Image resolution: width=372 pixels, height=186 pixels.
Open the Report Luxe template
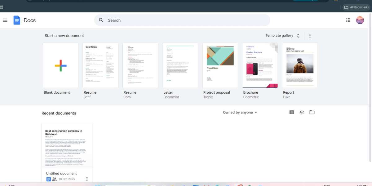[300, 65]
